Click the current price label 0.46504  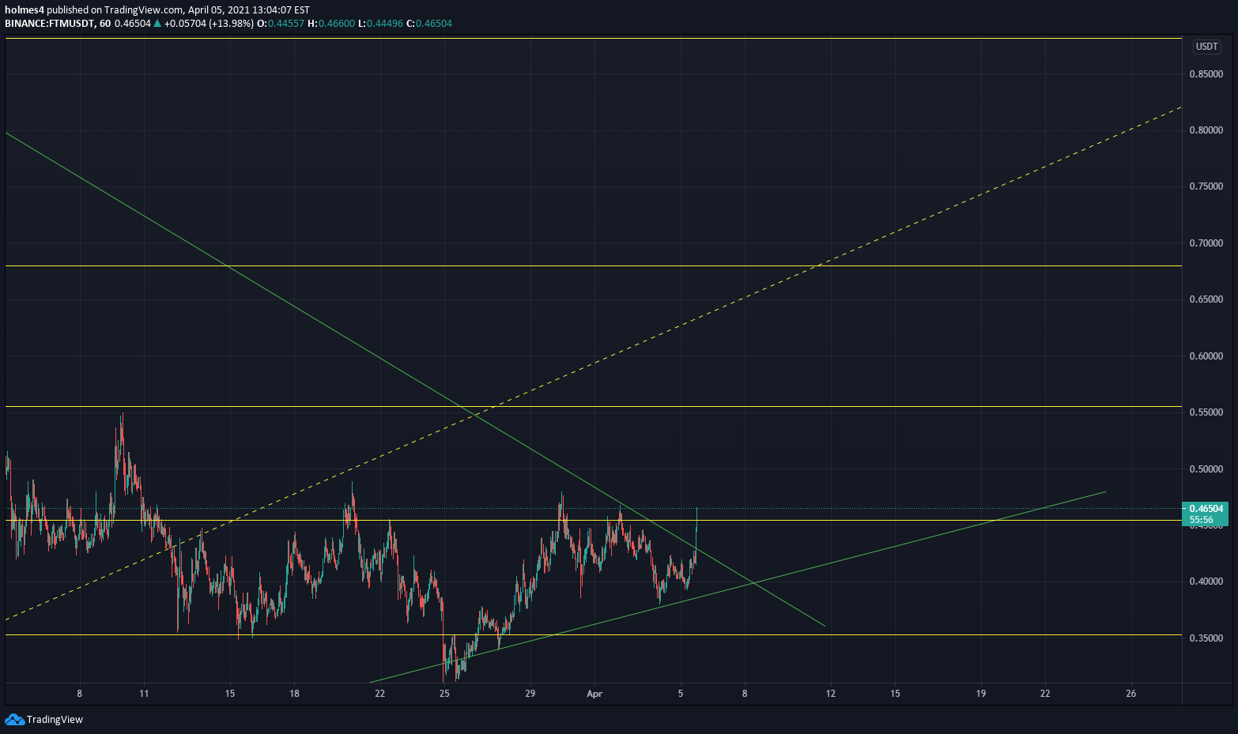(1206, 508)
